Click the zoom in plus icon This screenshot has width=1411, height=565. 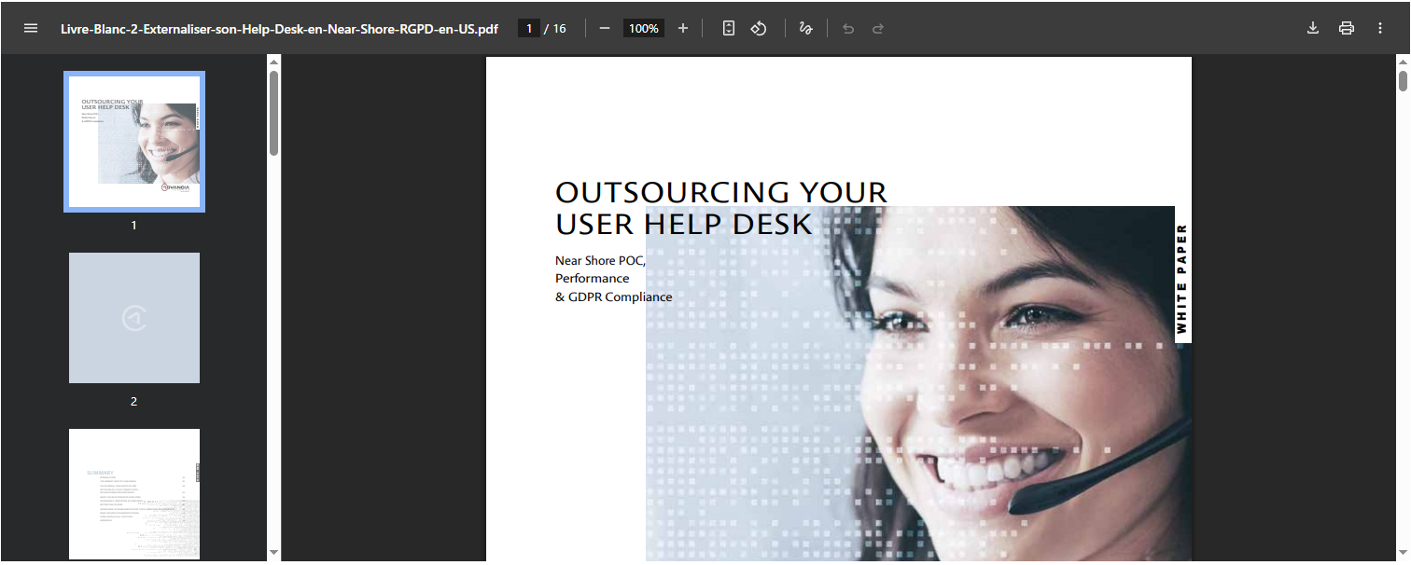pyautogui.click(x=683, y=28)
